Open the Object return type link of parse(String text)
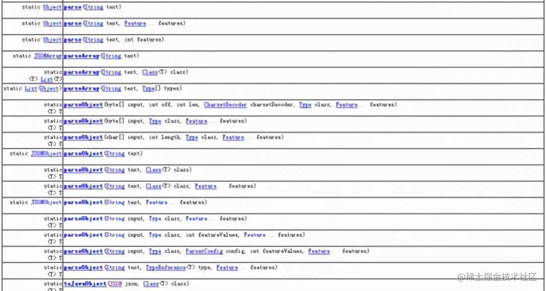The height and width of the screenshot is (291, 546). pos(52,7)
